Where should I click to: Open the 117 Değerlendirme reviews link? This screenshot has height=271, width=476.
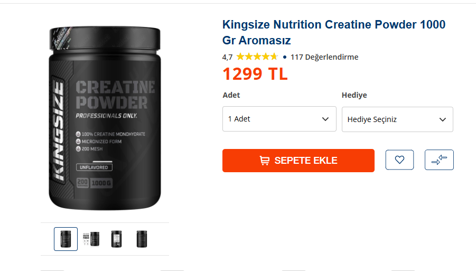pos(324,57)
